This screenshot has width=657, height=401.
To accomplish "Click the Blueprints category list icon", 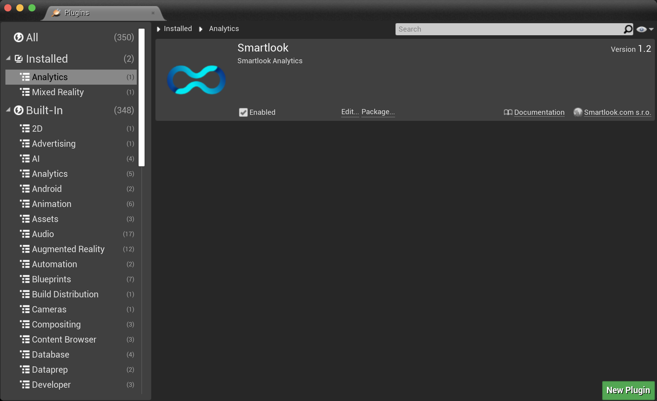I will coord(25,279).
